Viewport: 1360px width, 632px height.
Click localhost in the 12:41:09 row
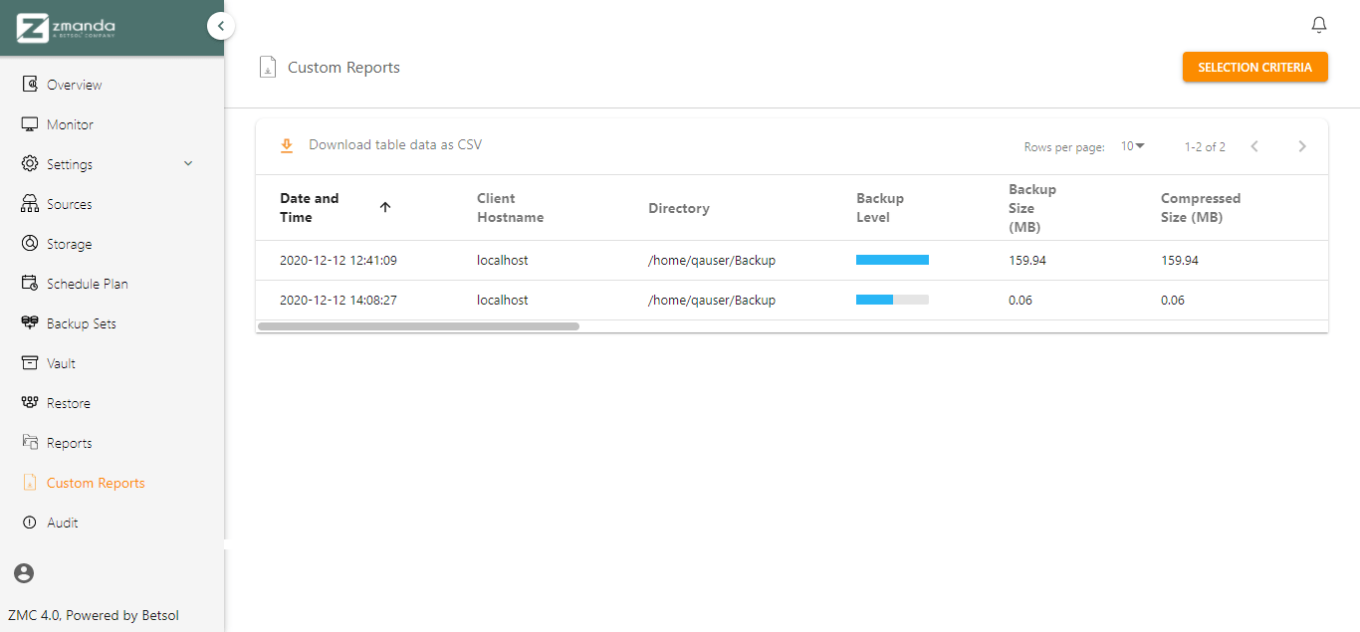[503, 260]
